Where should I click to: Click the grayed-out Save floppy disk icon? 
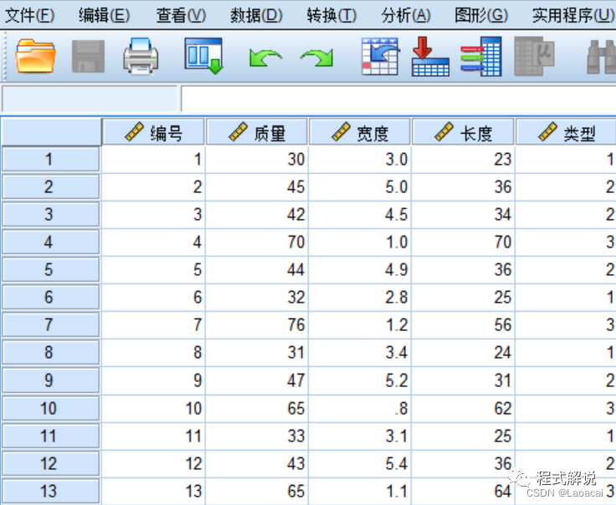coord(88,56)
